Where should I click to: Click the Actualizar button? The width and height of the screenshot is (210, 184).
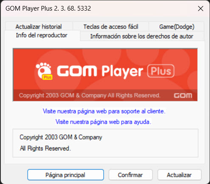point(179,175)
